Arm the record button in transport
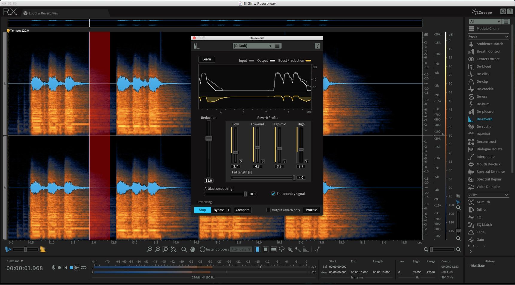This screenshot has width=515, height=285. [59, 268]
